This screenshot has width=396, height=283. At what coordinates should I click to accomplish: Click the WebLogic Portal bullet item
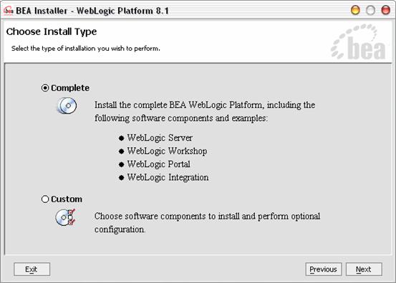[x=155, y=164]
